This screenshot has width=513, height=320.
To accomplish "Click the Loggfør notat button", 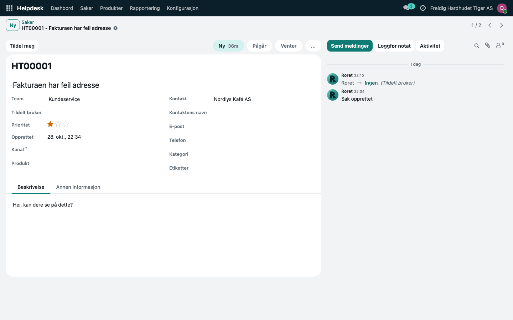I will click(x=394, y=46).
